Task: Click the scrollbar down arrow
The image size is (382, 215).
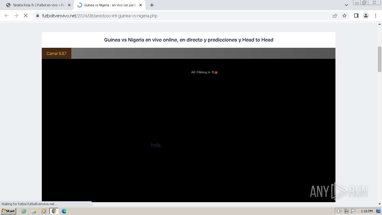Action: point(380,204)
